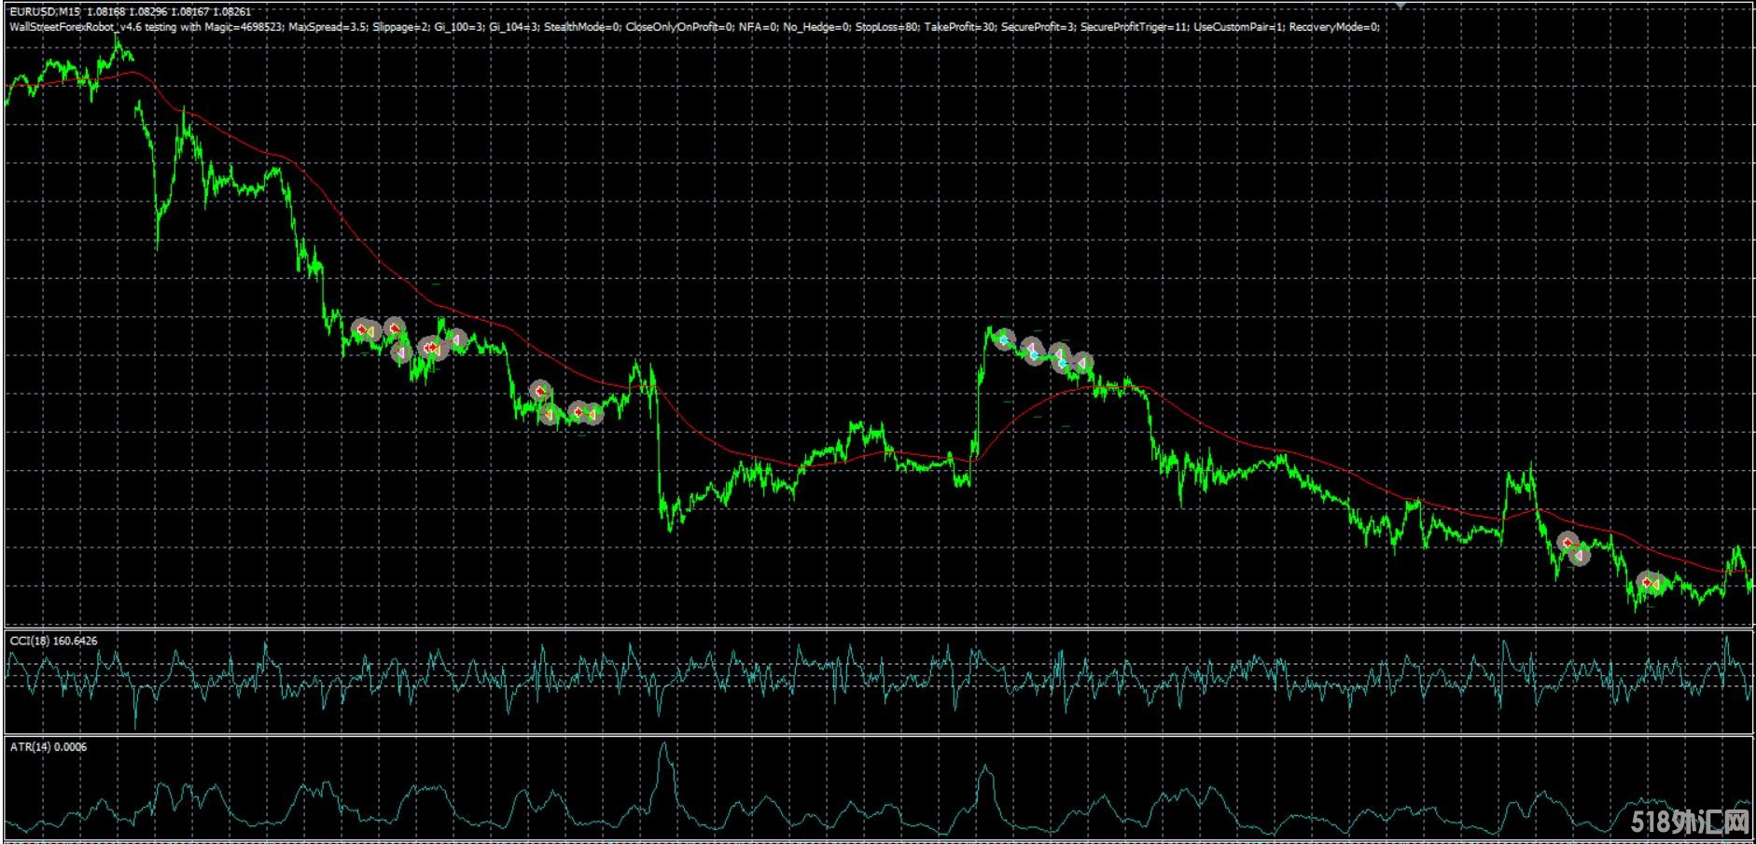Open the 518外汇网 watermark link
1756x844 pixels.
click(1690, 822)
